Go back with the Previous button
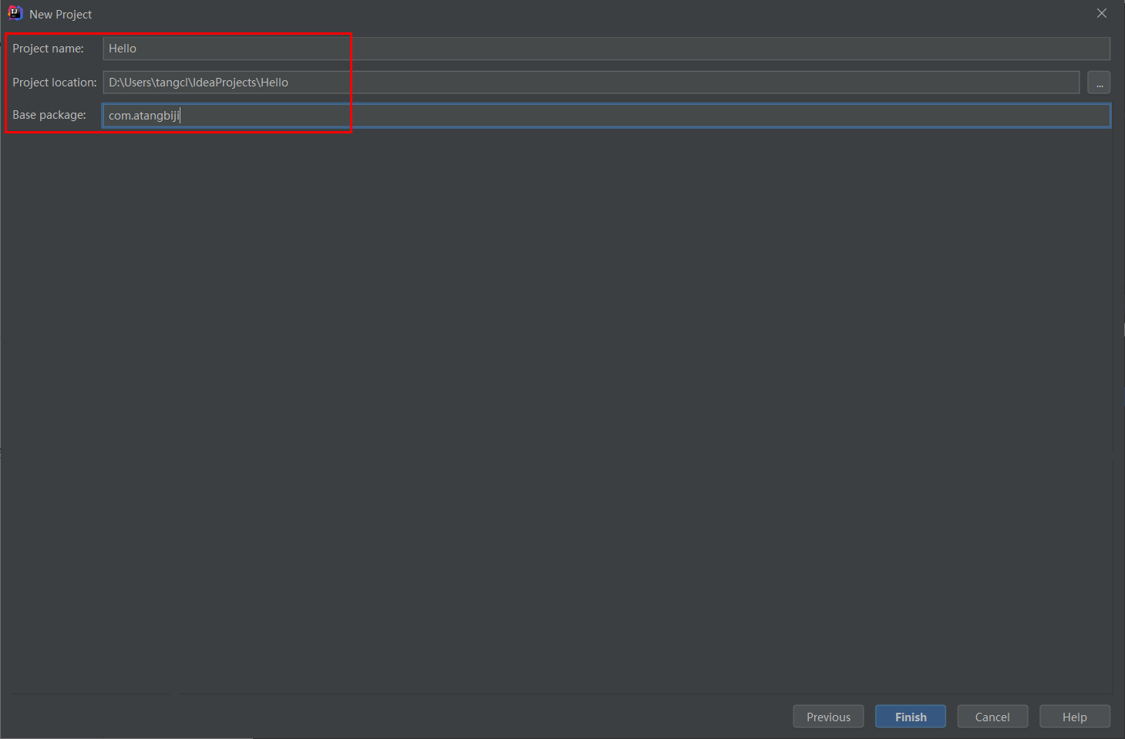The image size is (1125, 739). (x=828, y=717)
